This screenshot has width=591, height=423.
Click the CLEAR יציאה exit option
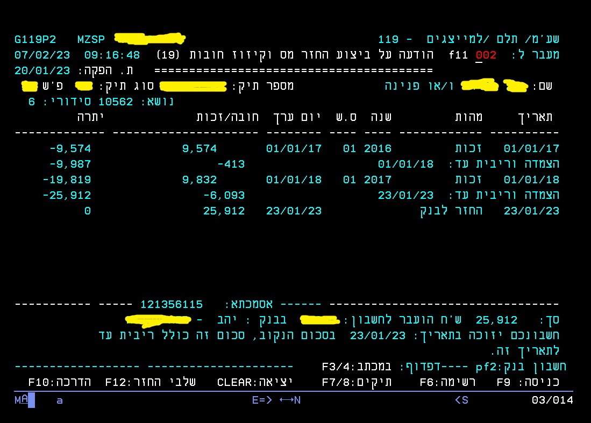point(254,382)
